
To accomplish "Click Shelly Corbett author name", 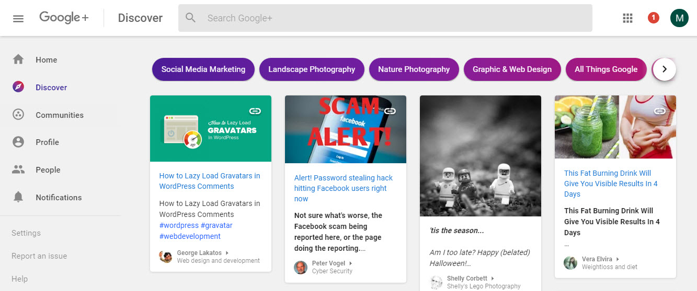I will click(x=467, y=278).
